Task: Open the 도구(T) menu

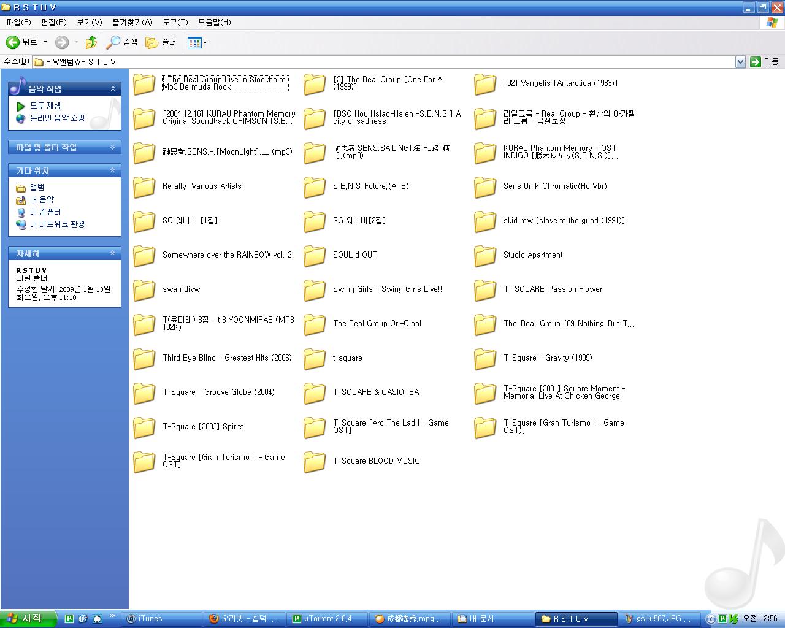Action: coord(175,23)
